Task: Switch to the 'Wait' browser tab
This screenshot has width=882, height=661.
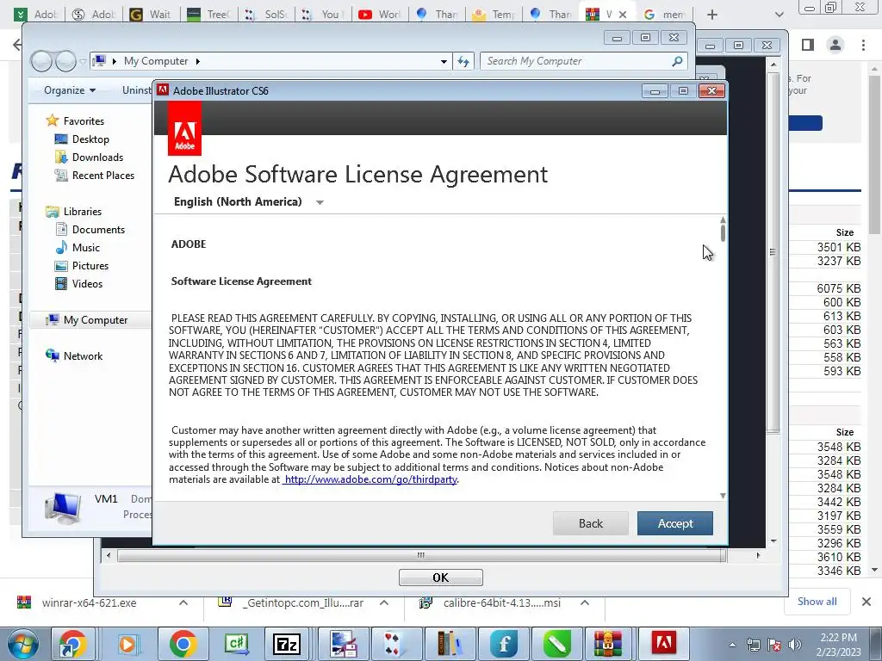Action: [151, 14]
